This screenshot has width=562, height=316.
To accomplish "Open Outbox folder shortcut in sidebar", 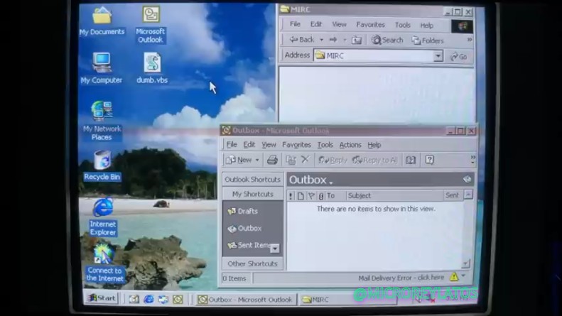I will pyautogui.click(x=245, y=228).
